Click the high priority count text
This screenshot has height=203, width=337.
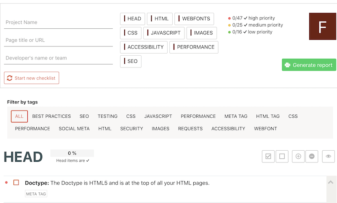point(254,18)
